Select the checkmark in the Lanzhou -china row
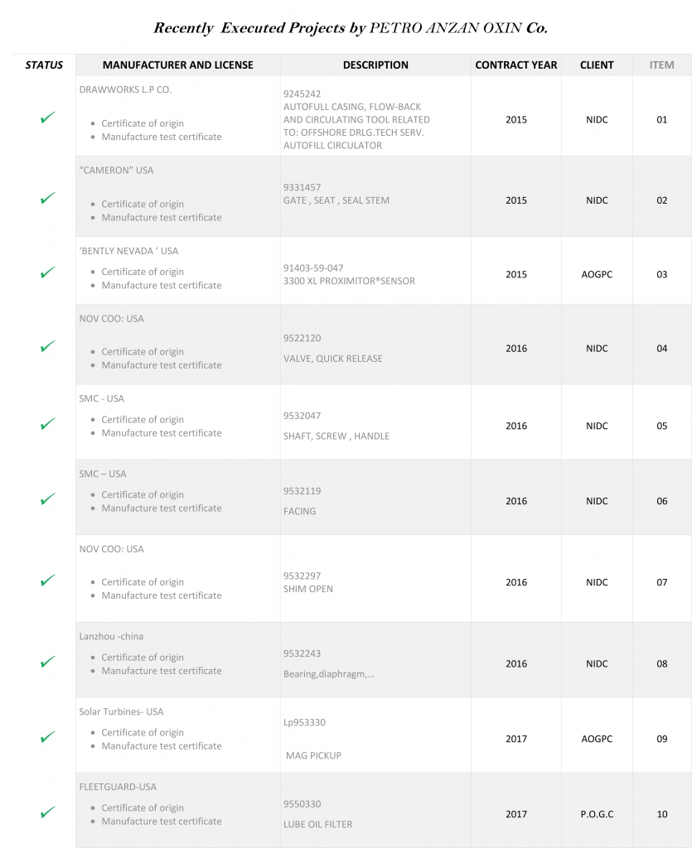Viewport: 692px width, 848px height. (x=47, y=662)
